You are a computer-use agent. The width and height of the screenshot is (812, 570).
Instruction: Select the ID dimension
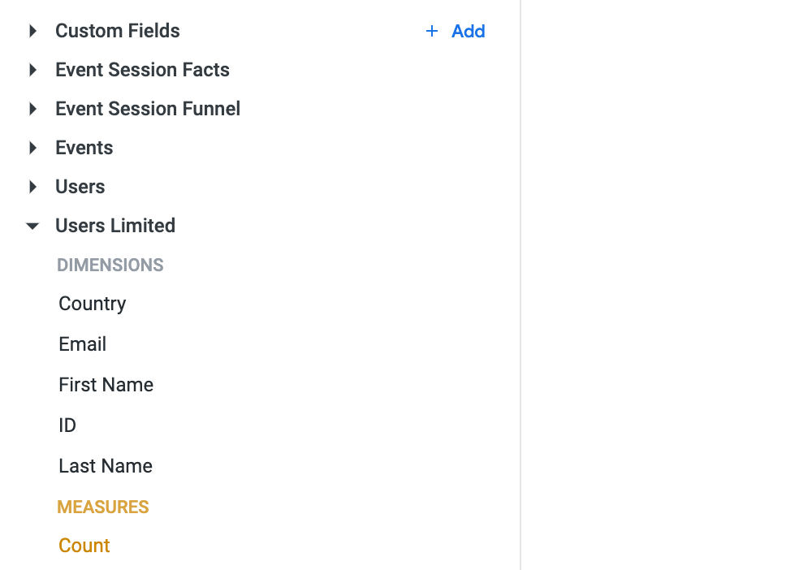67,425
